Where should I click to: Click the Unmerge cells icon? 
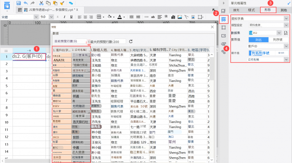[x=138, y=17]
